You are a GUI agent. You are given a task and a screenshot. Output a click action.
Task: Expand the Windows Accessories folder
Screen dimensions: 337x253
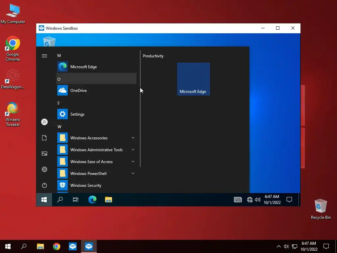[97, 138]
